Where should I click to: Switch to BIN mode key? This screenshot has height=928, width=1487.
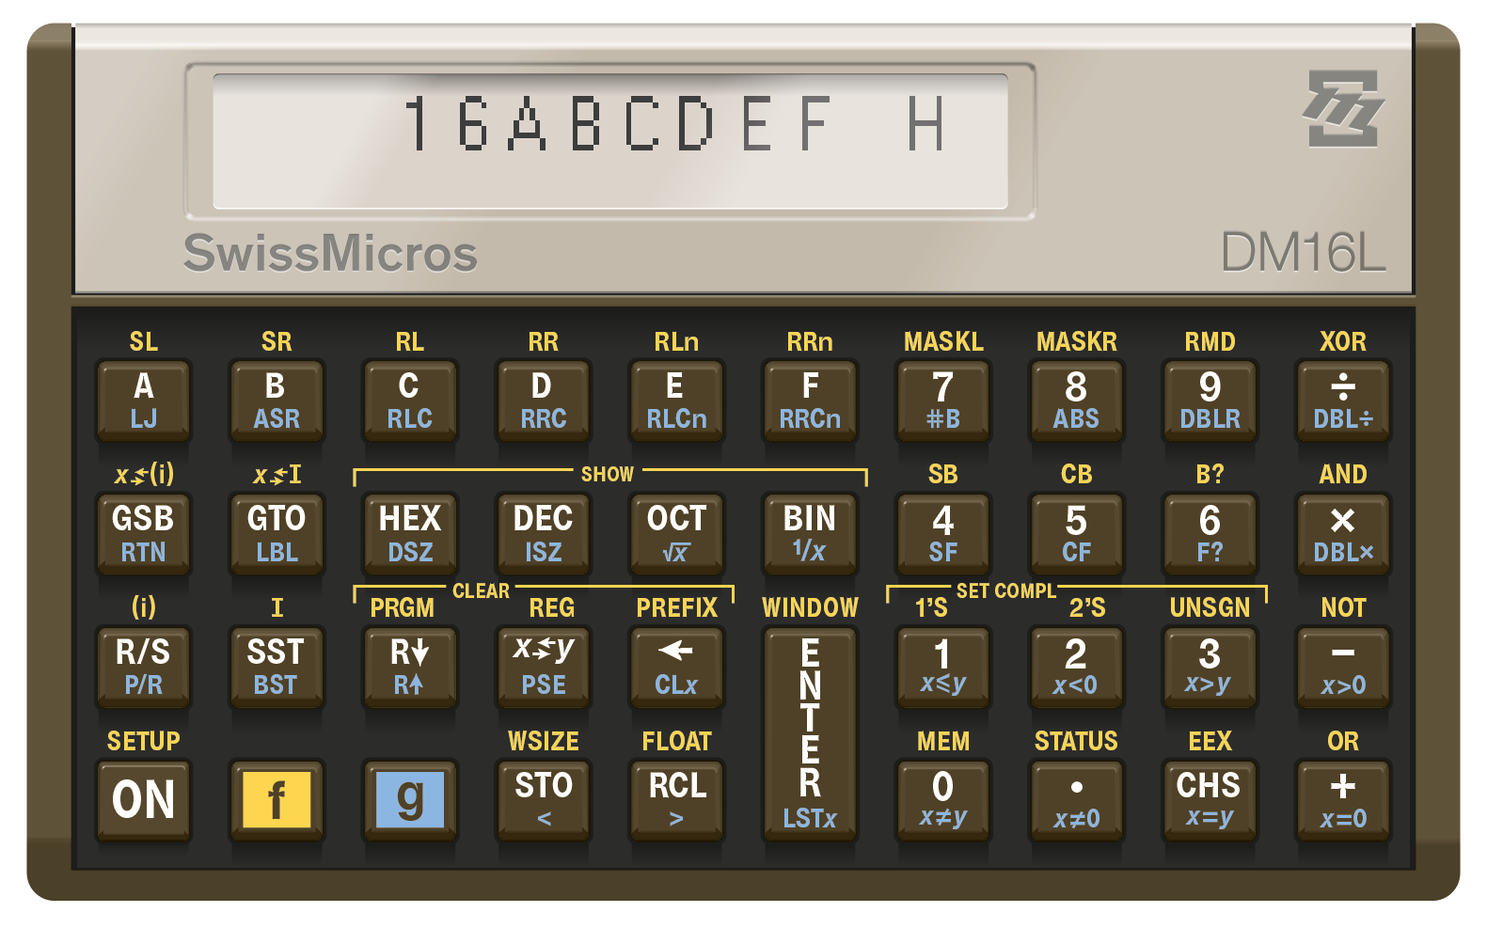[x=810, y=534]
